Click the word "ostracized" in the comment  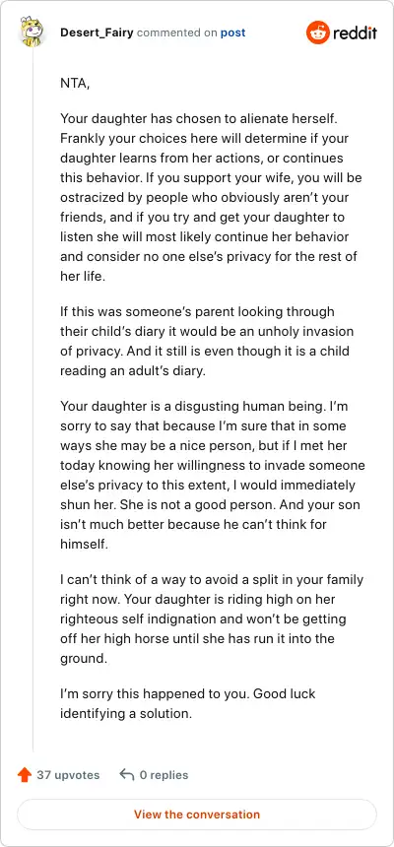click(90, 197)
